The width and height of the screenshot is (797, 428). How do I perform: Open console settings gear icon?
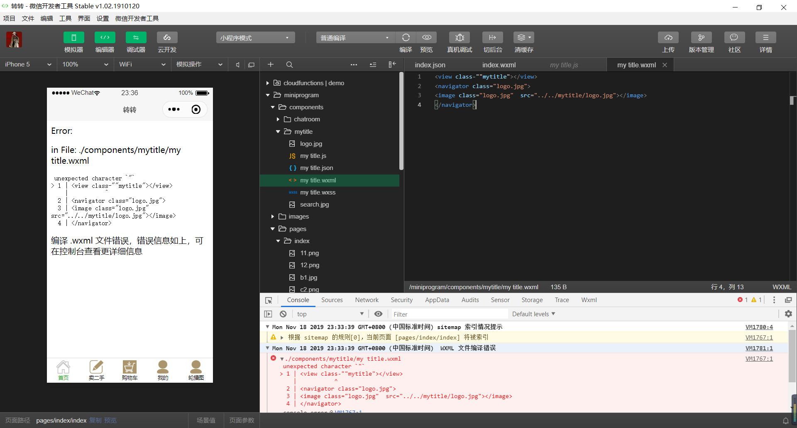(788, 314)
